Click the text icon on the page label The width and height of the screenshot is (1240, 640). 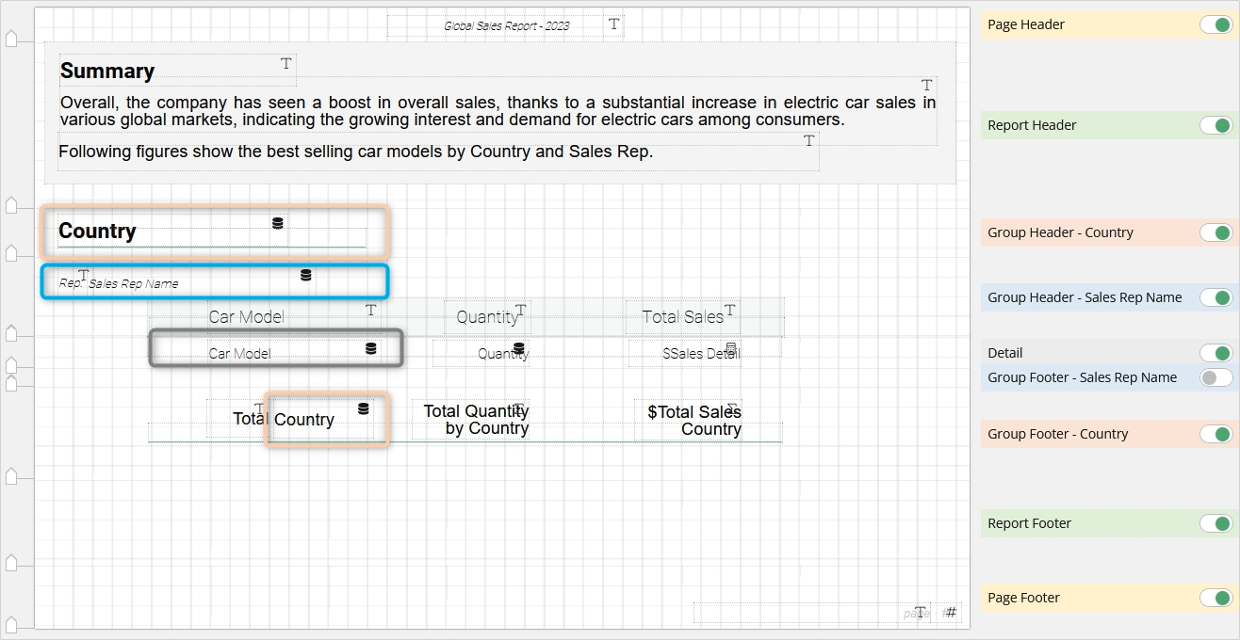pos(921,613)
